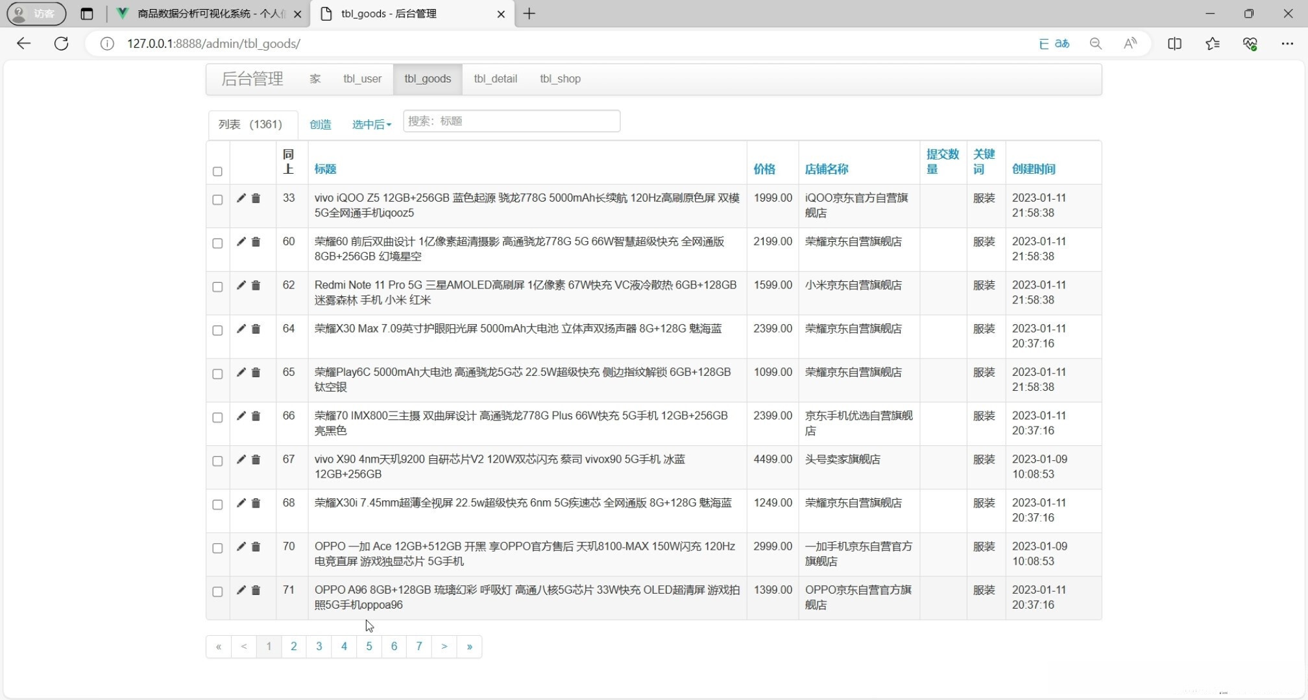Jump to the last page using » button
The width and height of the screenshot is (1308, 700).
pyautogui.click(x=469, y=646)
